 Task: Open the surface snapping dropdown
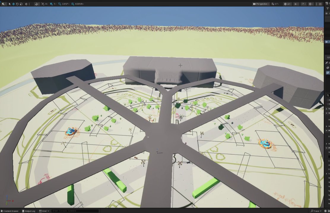37,4
